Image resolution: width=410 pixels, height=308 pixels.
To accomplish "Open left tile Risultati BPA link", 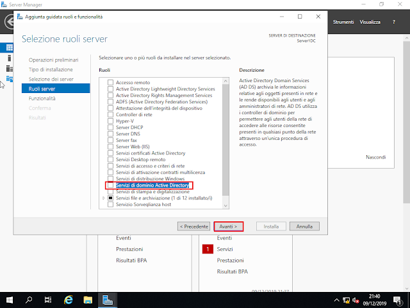I will pos(131,261).
